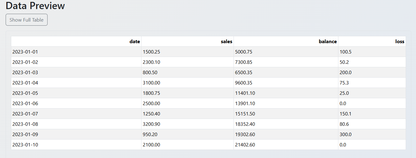Click sales value 3100.00
The height and width of the screenshot is (158, 416).
click(x=187, y=83)
